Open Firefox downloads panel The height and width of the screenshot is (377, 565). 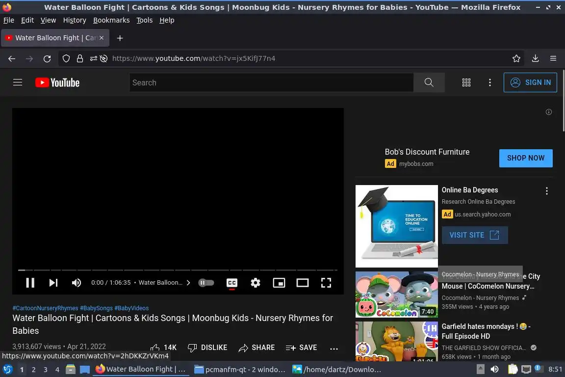point(535,58)
